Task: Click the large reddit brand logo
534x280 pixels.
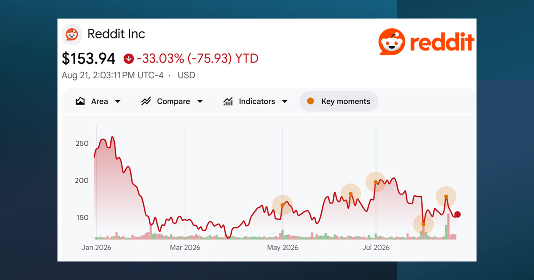Action: (x=426, y=42)
